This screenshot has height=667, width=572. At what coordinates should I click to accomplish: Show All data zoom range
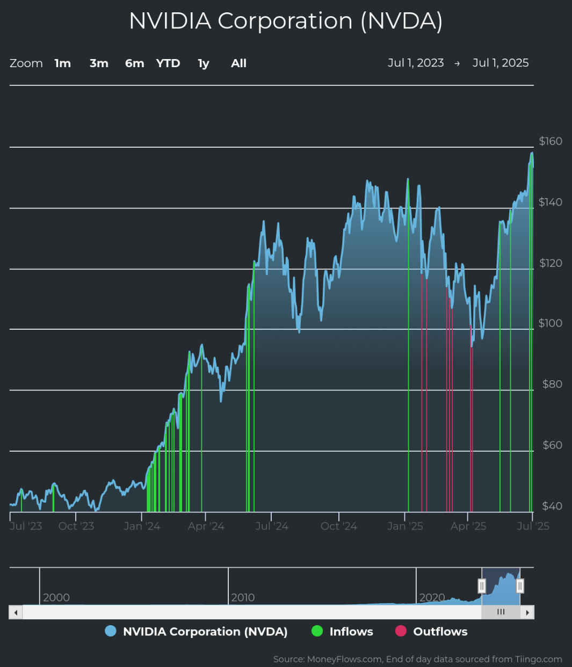click(x=238, y=63)
